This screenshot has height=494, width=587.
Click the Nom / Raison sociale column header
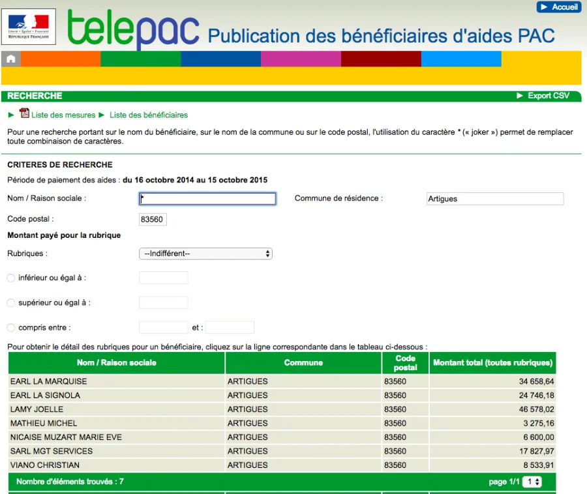tap(117, 363)
